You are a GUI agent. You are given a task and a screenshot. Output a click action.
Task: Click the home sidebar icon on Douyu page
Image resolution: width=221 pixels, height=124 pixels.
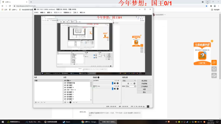[x=214, y=69]
